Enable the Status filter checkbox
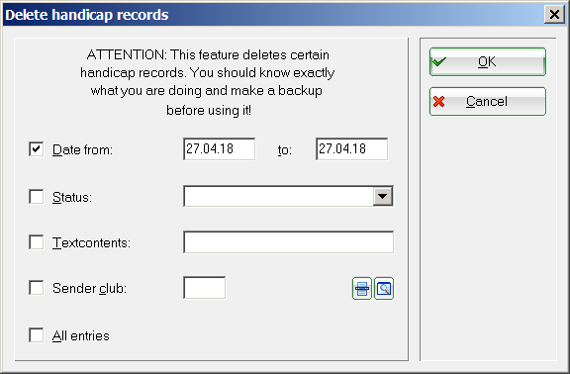The width and height of the screenshot is (570, 374). coord(37,197)
